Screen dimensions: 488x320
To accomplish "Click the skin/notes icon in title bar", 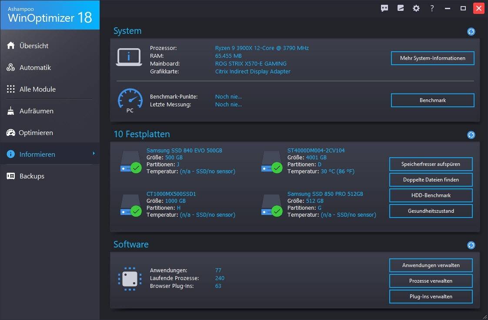I will point(401,8).
